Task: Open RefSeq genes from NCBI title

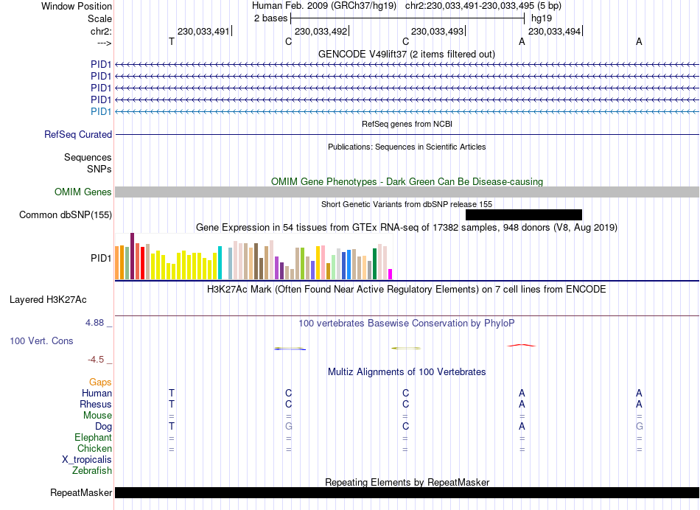Action: (407, 124)
